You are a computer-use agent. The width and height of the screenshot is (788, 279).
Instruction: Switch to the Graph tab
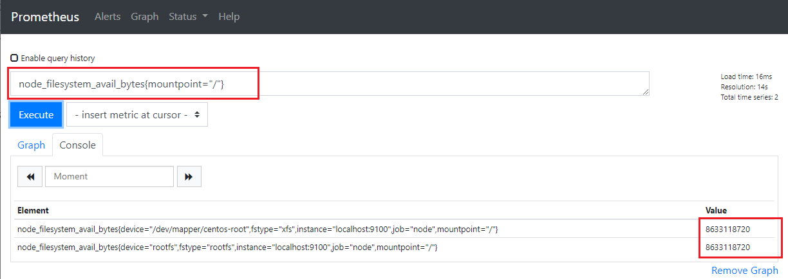pos(31,145)
